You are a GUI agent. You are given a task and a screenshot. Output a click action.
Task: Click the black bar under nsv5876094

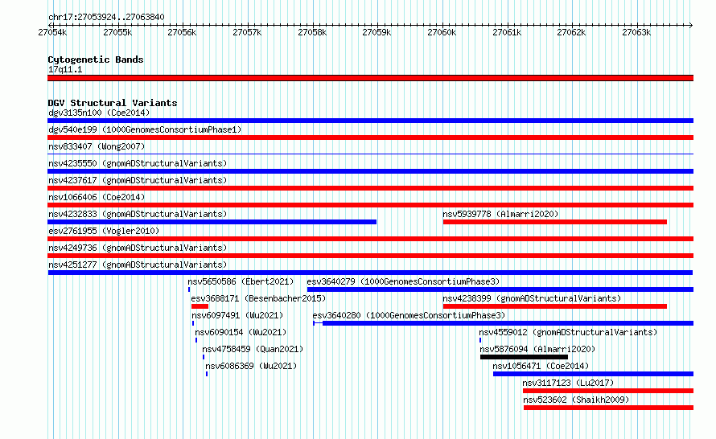point(525,357)
